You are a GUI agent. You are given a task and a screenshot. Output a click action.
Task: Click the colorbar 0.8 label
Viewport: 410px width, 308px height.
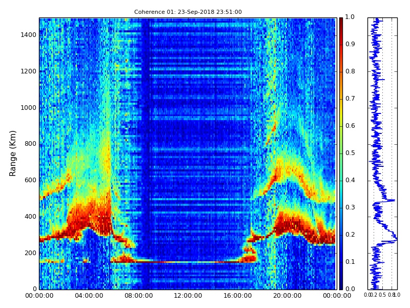point(350,71)
